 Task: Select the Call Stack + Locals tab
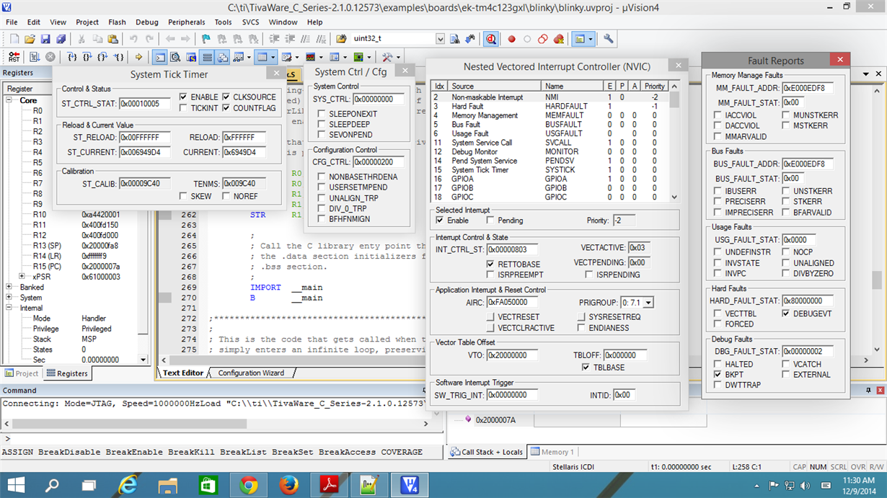coord(487,452)
